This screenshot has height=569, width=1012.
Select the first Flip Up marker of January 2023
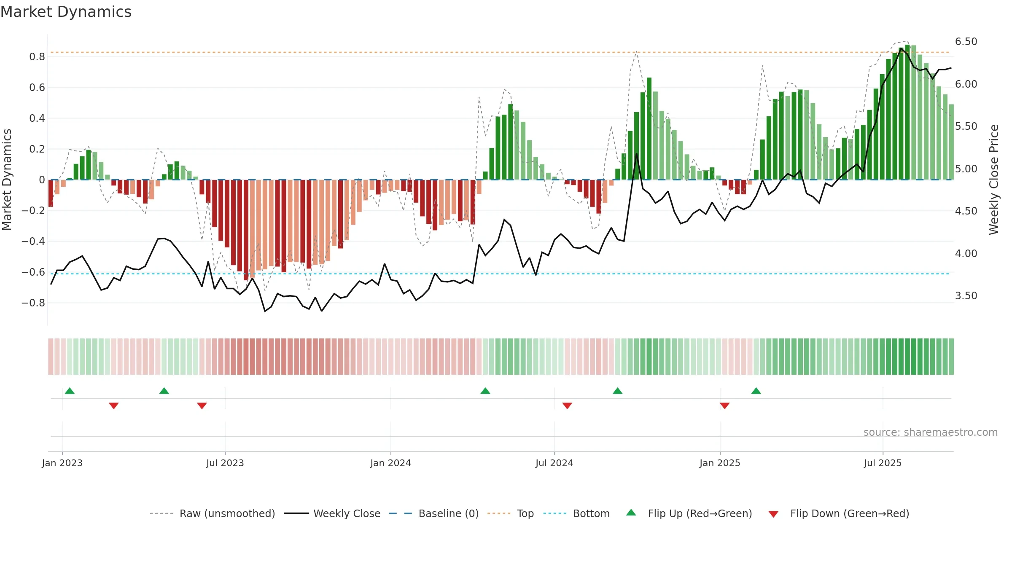coord(70,391)
